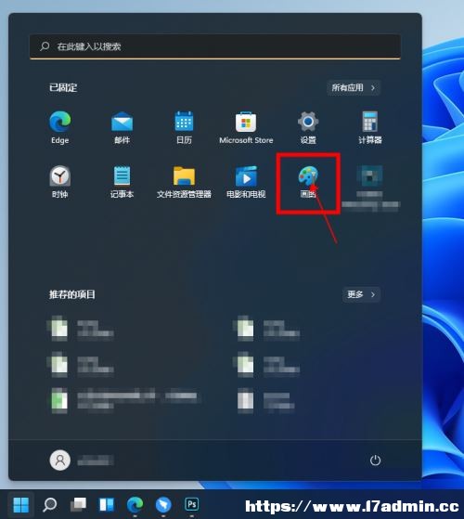Switch to Edge on the taskbar

pyautogui.click(x=135, y=505)
